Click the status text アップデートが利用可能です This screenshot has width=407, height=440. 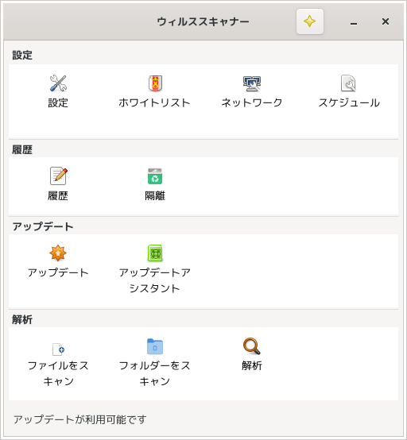coord(80,419)
